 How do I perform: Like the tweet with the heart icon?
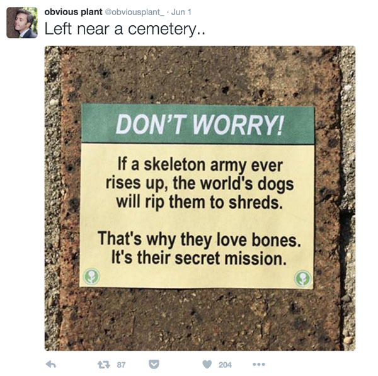coord(207,364)
